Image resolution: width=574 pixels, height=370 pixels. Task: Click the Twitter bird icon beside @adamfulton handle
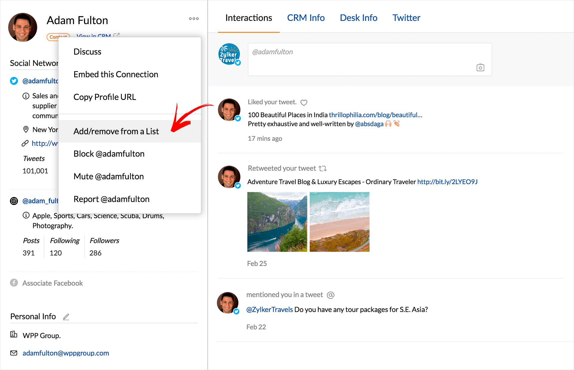14,81
